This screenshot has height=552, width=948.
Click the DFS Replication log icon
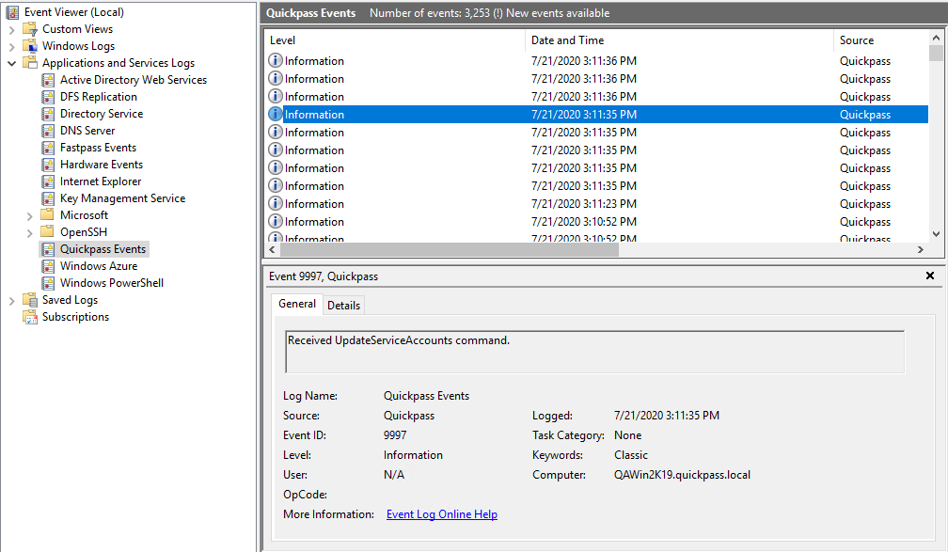click(x=48, y=97)
